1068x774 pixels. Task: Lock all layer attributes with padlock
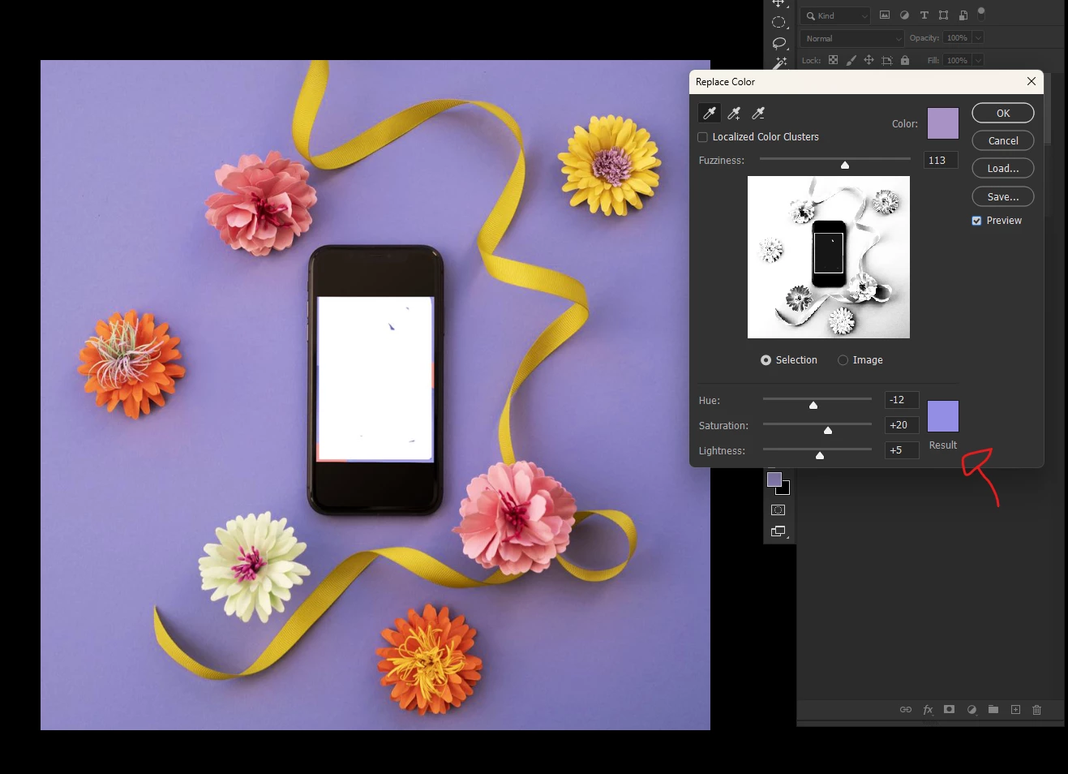[x=905, y=60]
